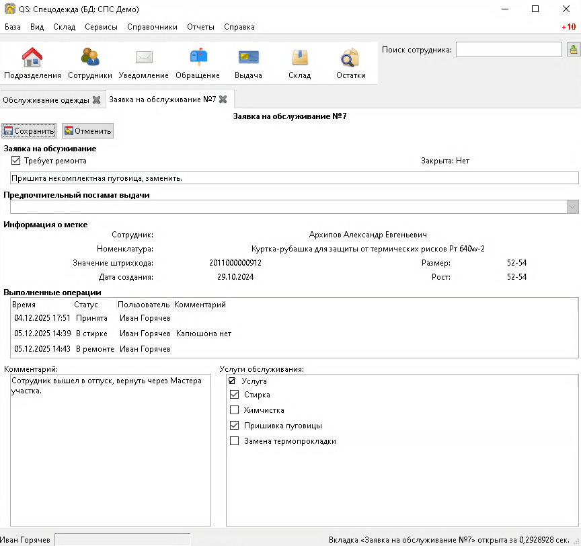Click the Выдача card icon
Screen dimensions: 581x546
click(x=248, y=58)
